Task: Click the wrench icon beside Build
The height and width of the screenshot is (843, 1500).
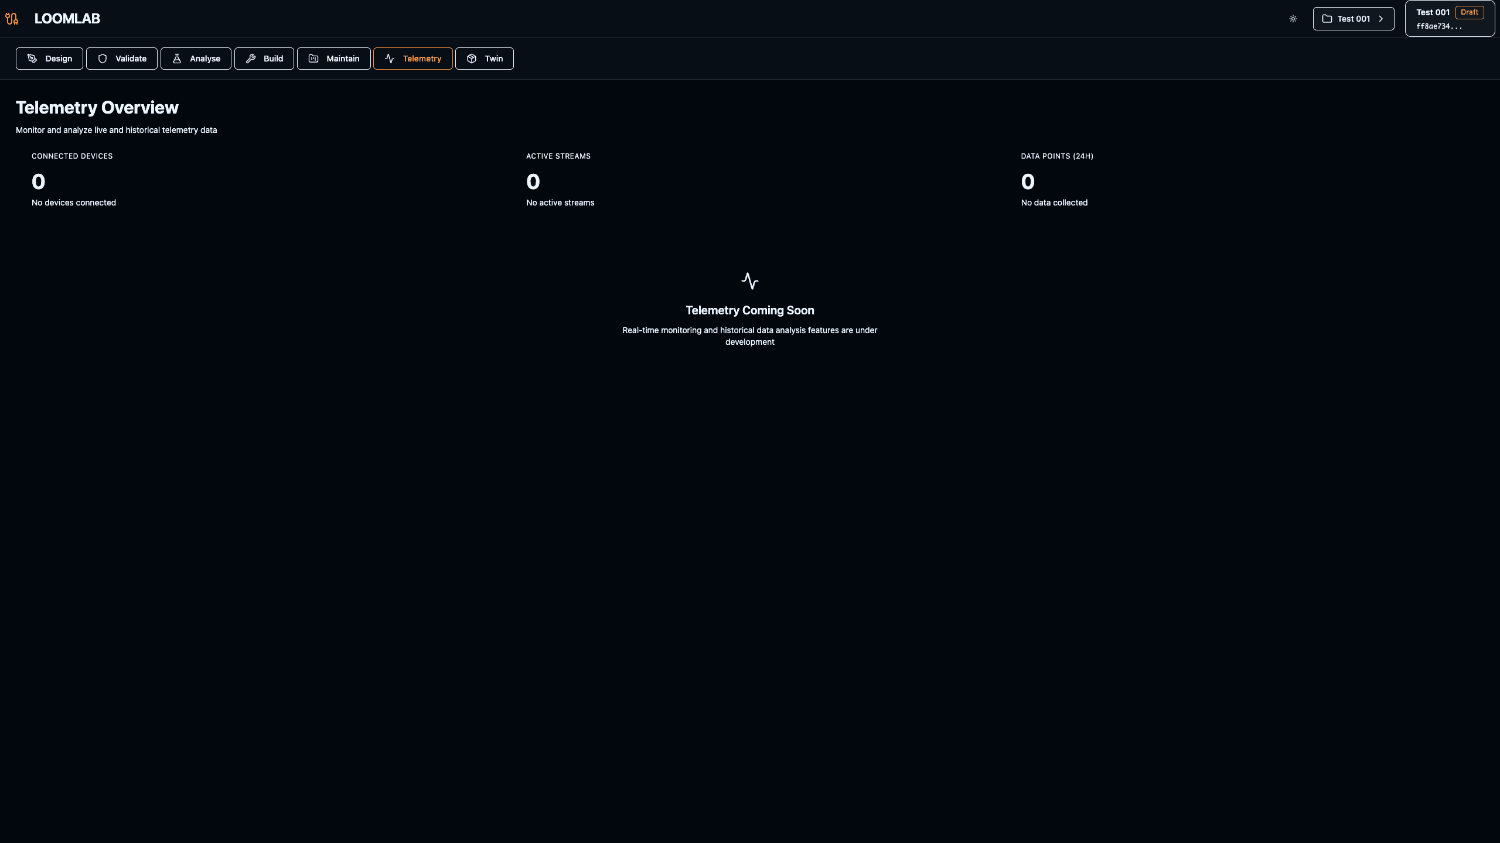Action: point(251,58)
